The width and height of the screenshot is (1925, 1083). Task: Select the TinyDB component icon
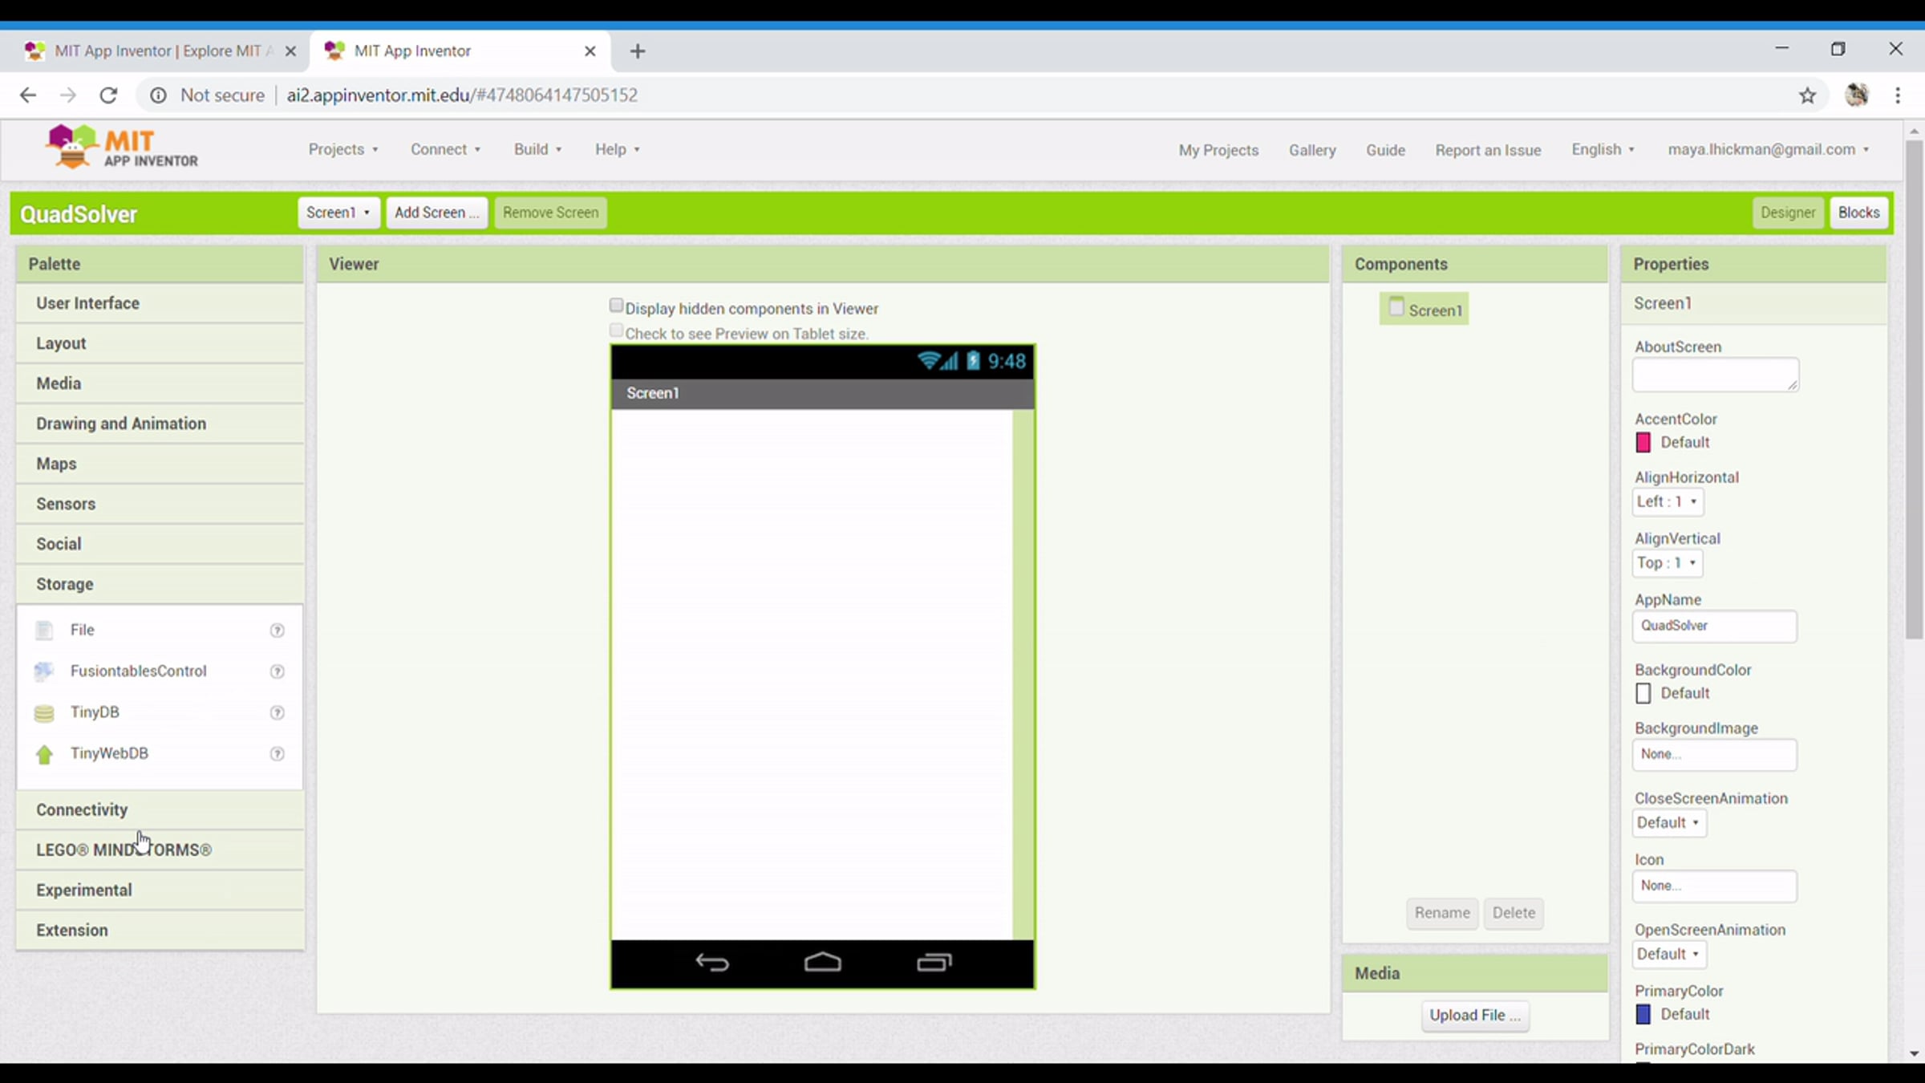(x=44, y=712)
